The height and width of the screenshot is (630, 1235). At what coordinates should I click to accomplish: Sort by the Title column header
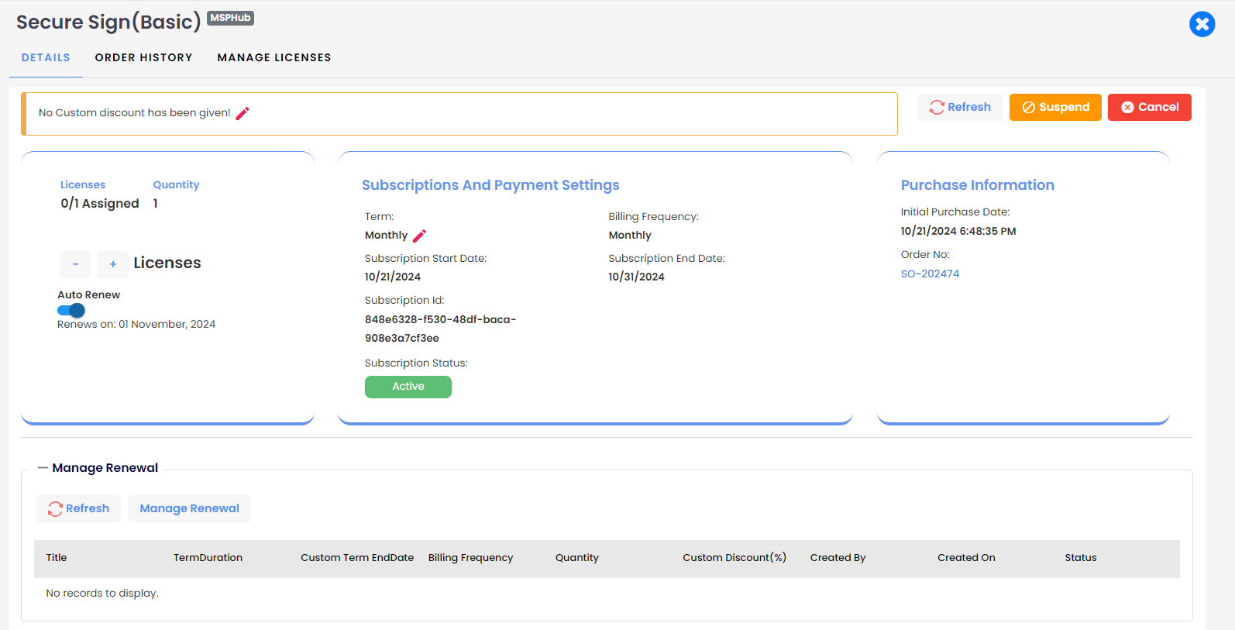[x=57, y=558]
